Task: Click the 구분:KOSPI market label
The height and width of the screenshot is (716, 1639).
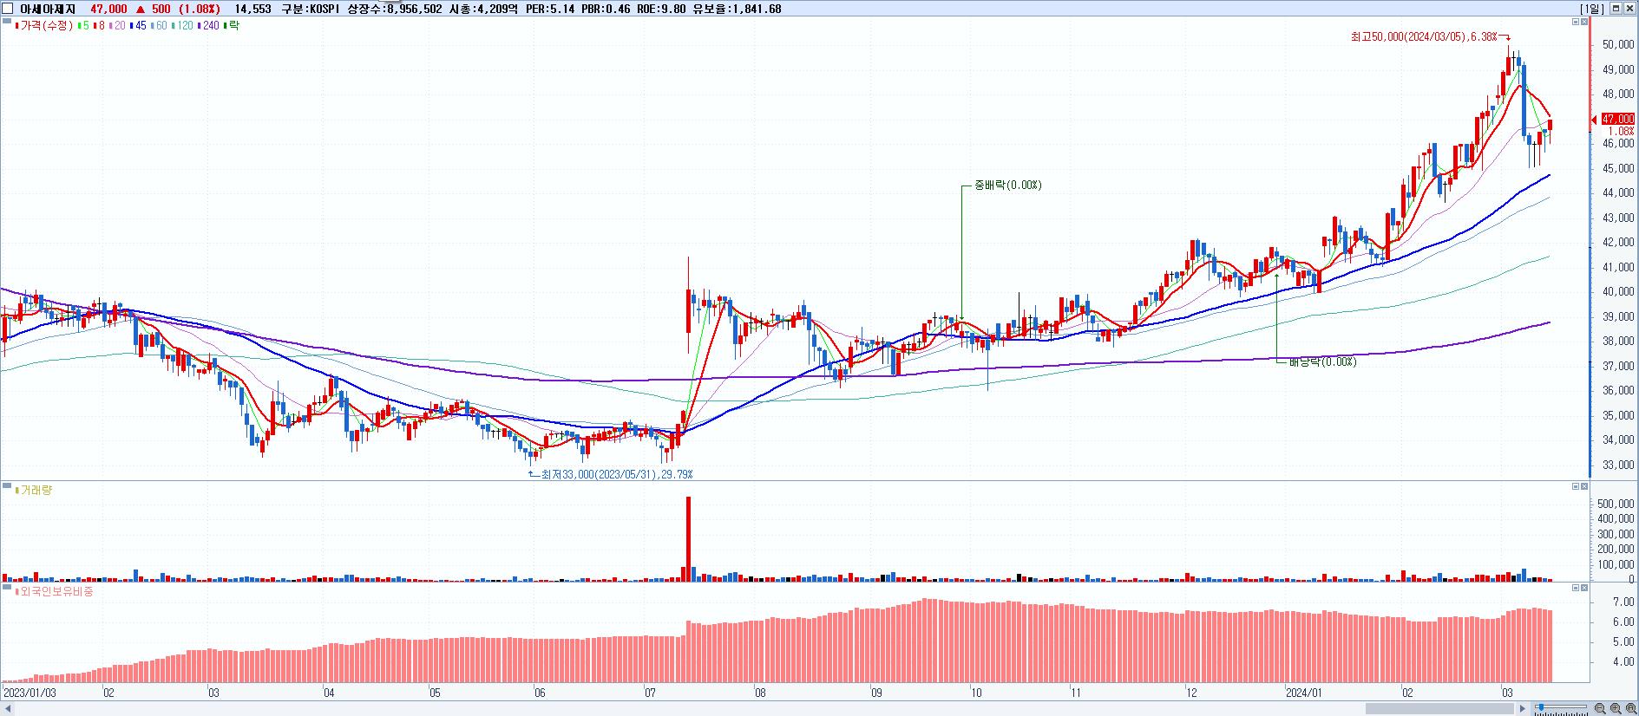Action: pyautogui.click(x=312, y=9)
